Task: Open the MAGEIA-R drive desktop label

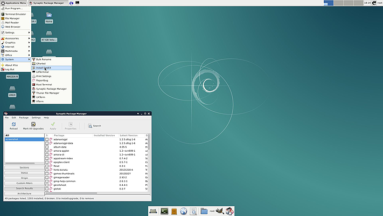Action: pyautogui.click(x=12, y=77)
